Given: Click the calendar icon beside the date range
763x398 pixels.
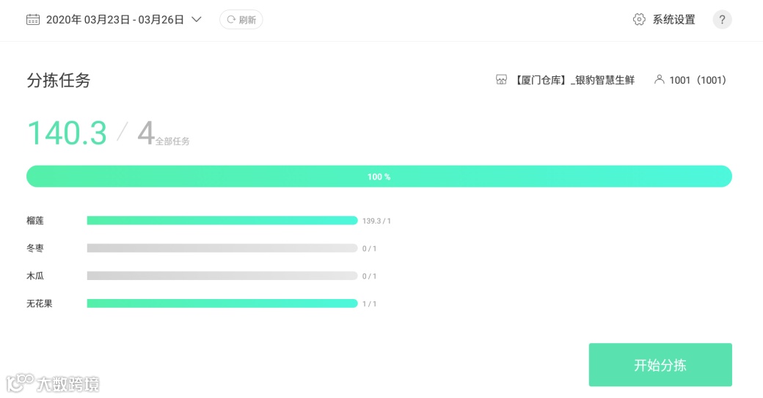Looking at the screenshot, I should point(33,20).
